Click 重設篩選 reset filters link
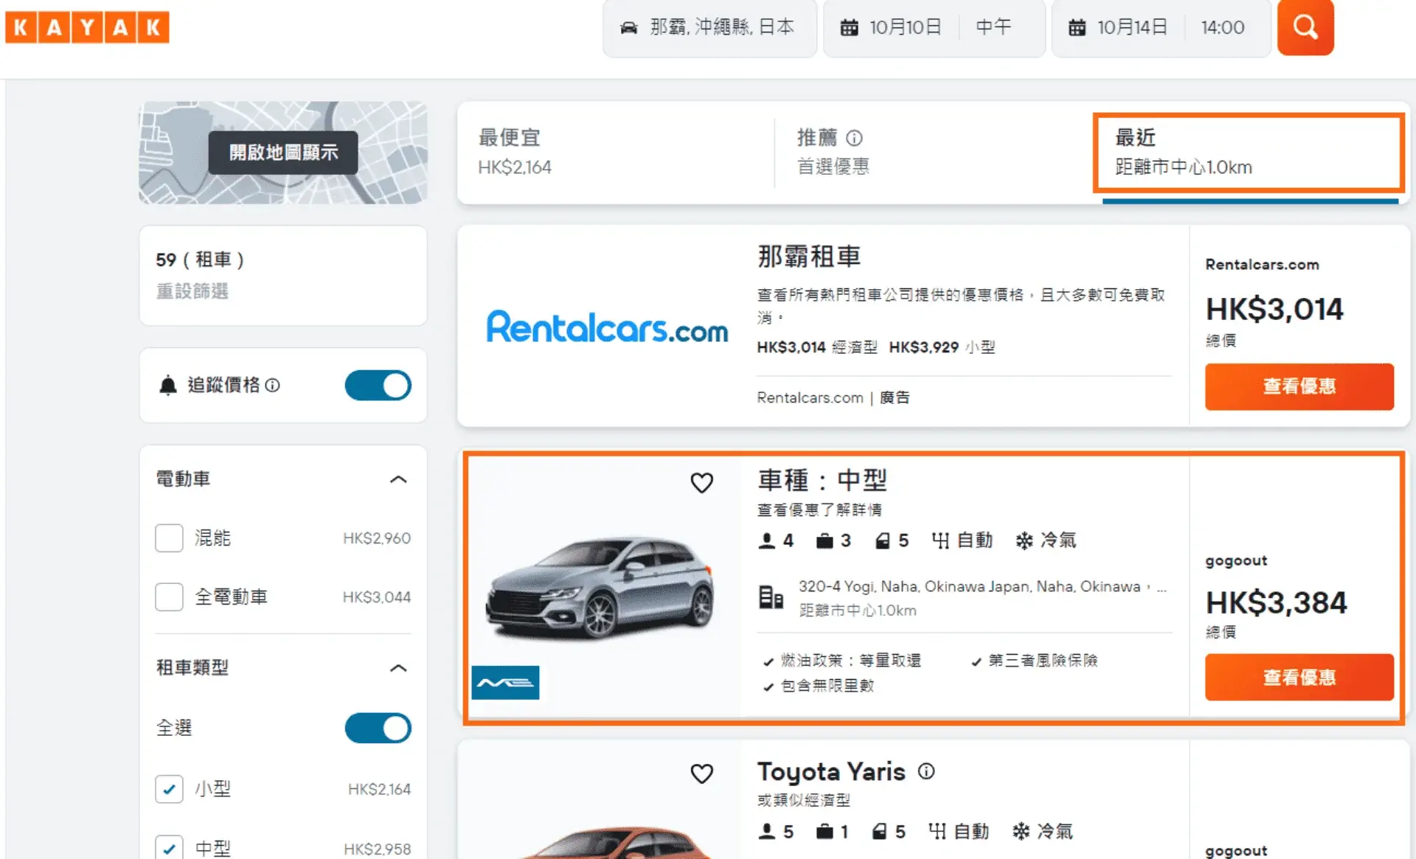 click(x=192, y=292)
